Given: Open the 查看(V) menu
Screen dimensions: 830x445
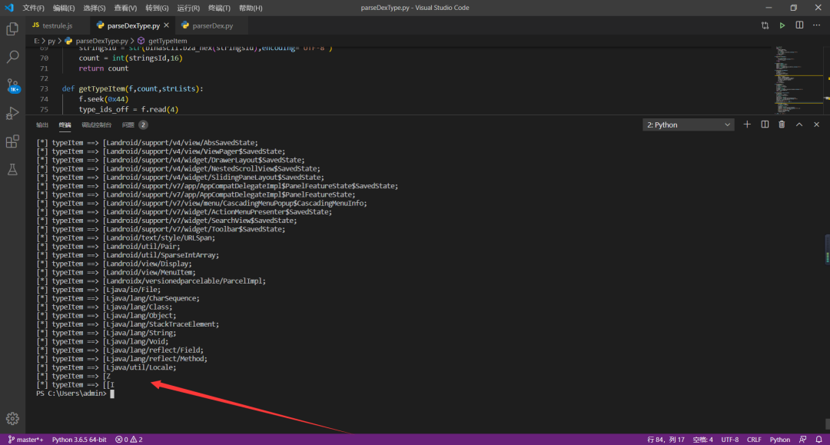Looking at the screenshot, I should [125, 8].
